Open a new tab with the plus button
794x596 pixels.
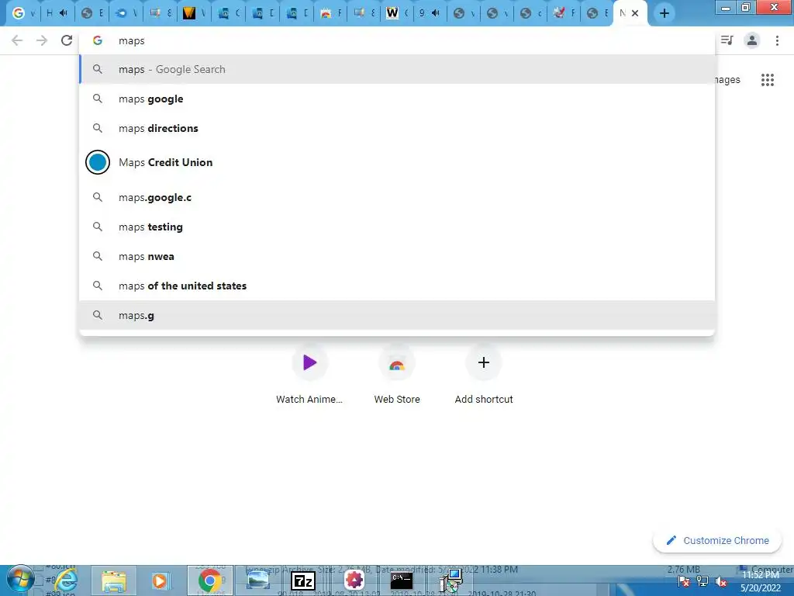(x=665, y=13)
